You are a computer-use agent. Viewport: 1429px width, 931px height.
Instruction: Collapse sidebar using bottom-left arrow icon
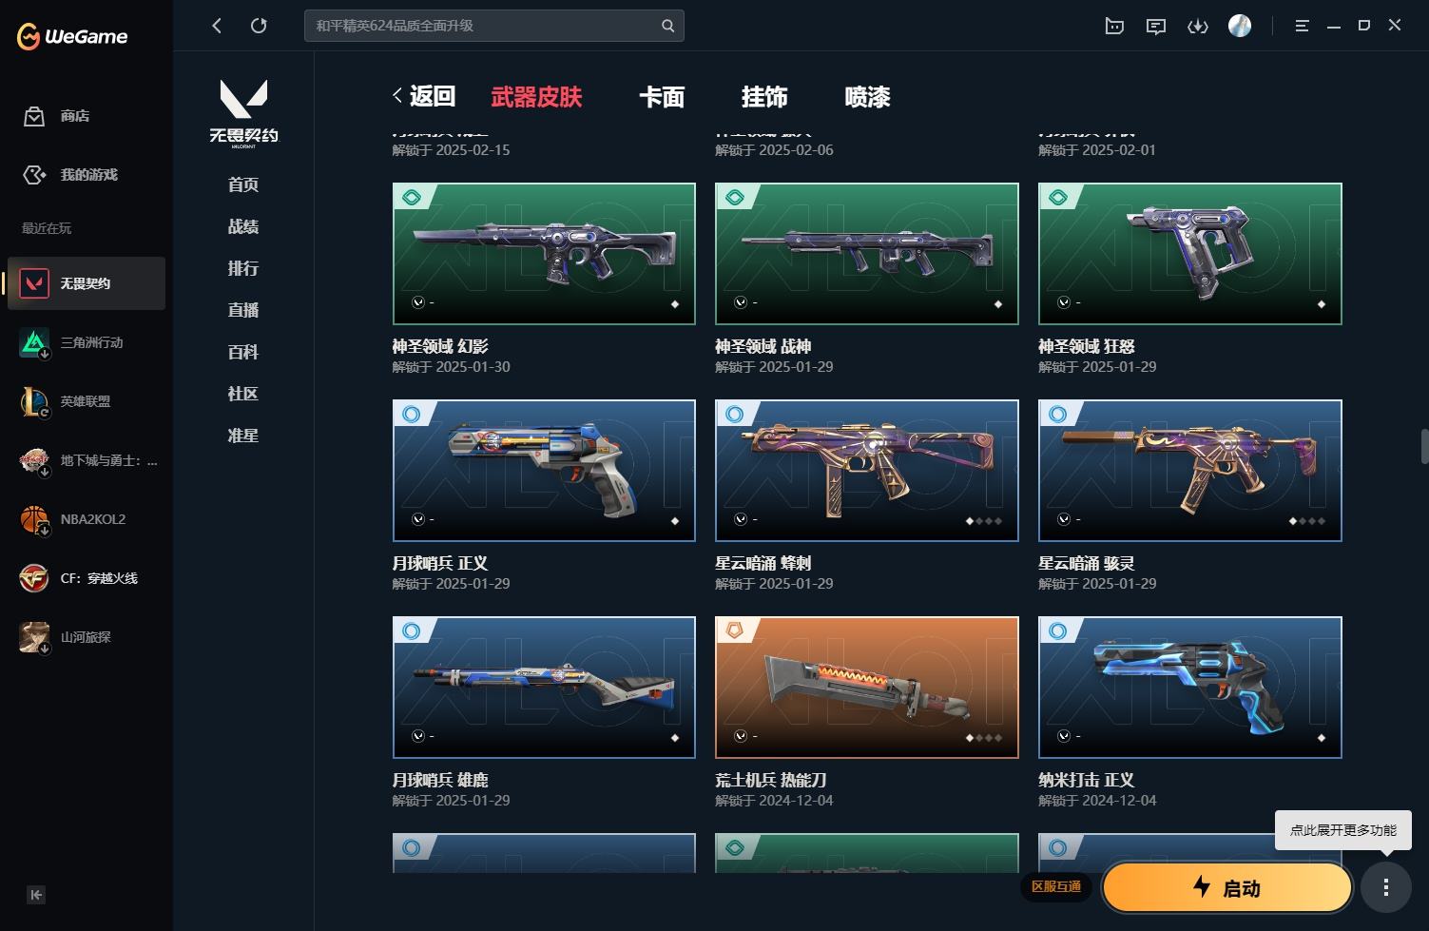pyautogui.click(x=36, y=895)
